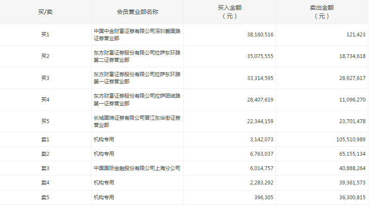Viewport: 370px width, 206px height.
Task: Click buy amount 28,407,619 in 买4 row
Action: (x=260, y=100)
